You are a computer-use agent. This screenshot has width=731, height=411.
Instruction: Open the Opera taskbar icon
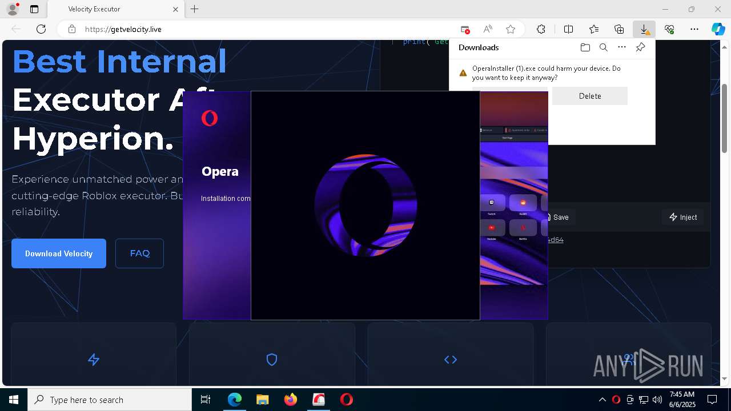[346, 400]
